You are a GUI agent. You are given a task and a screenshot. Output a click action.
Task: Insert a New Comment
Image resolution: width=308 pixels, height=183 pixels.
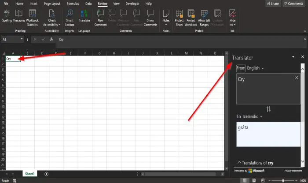(x=100, y=18)
